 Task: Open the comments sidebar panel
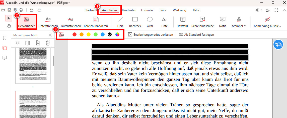click(5, 58)
